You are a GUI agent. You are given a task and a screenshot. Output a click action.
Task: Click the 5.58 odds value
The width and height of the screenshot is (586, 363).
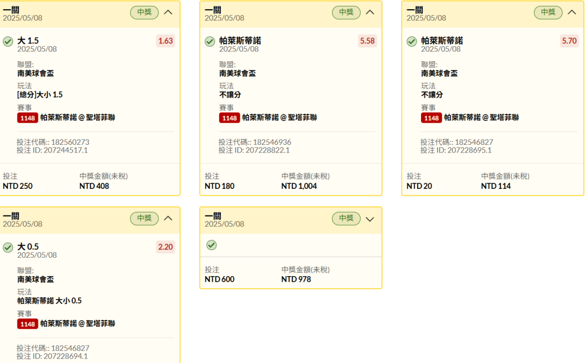pos(367,41)
